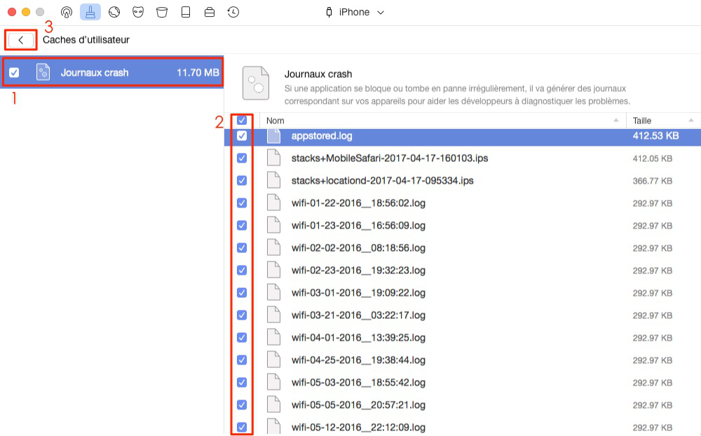Screen dimensions: 701x436
Task: Uncheck the wifi-05-12-2016 log checkbox
Action: (242, 427)
